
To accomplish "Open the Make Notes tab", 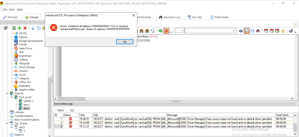I will point(219,17).
